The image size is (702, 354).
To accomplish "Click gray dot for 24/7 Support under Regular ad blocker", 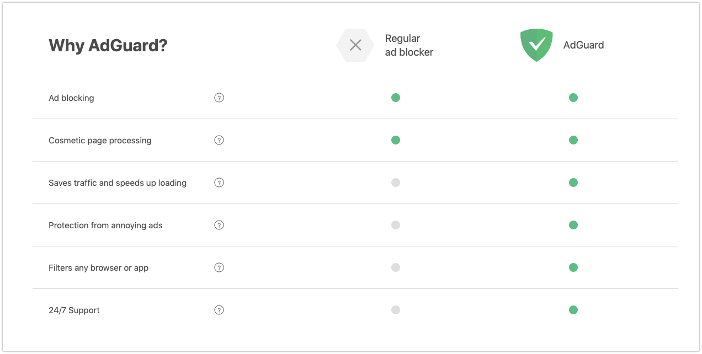I will (396, 310).
